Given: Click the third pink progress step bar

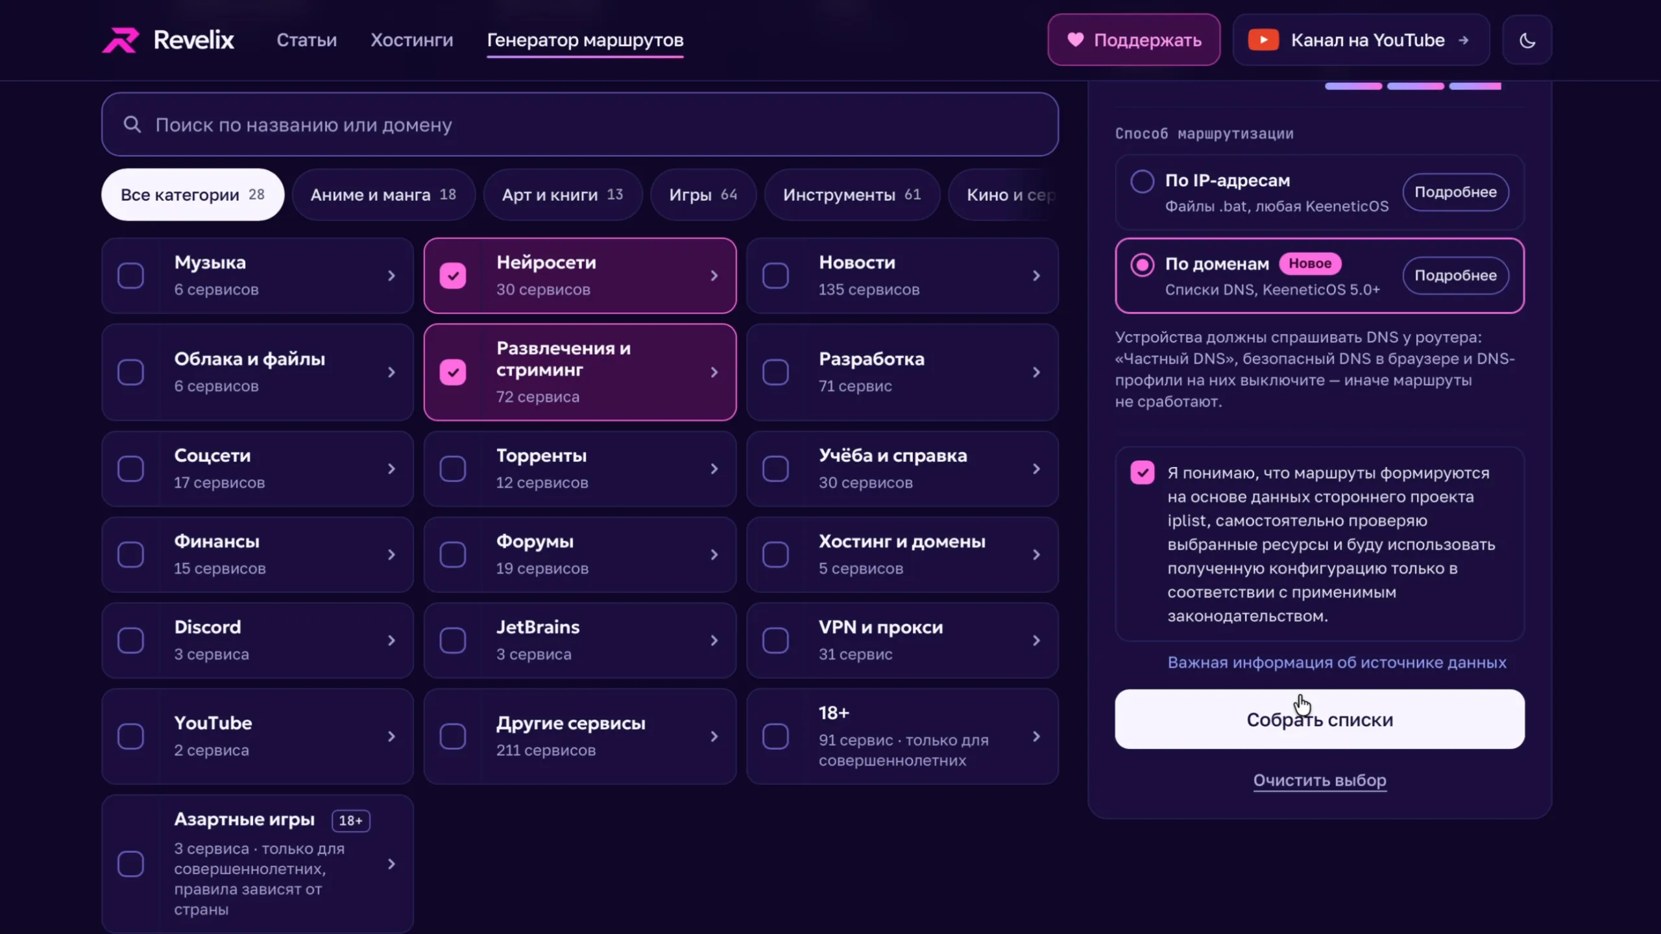Looking at the screenshot, I should pyautogui.click(x=1475, y=86).
